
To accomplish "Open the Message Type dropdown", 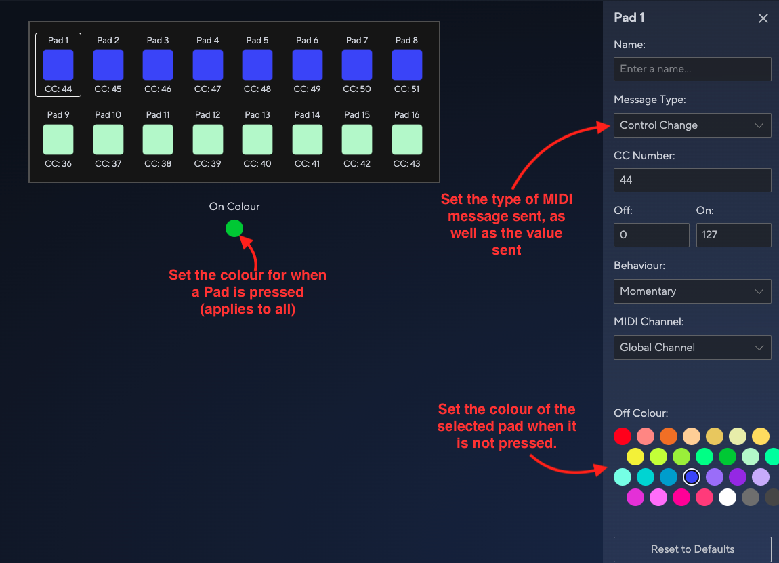I will (x=692, y=125).
